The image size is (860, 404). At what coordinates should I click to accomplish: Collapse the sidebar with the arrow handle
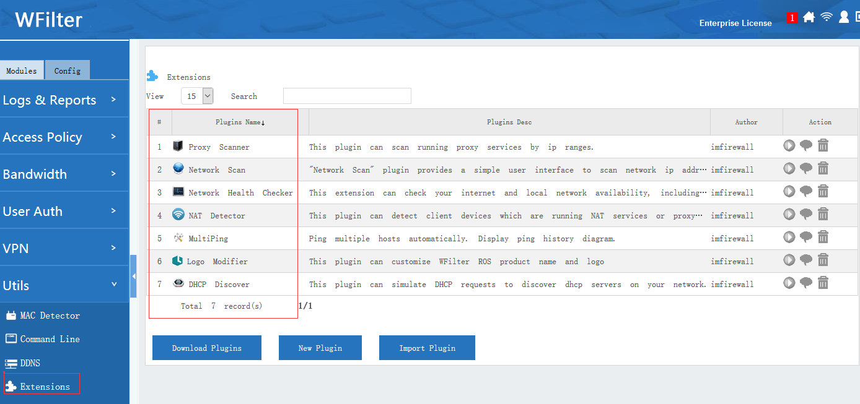click(x=133, y=276)
